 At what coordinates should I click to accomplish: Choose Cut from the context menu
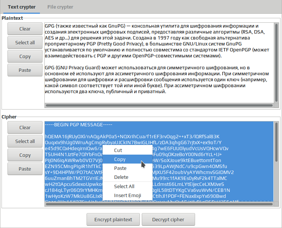coord(128,150)
